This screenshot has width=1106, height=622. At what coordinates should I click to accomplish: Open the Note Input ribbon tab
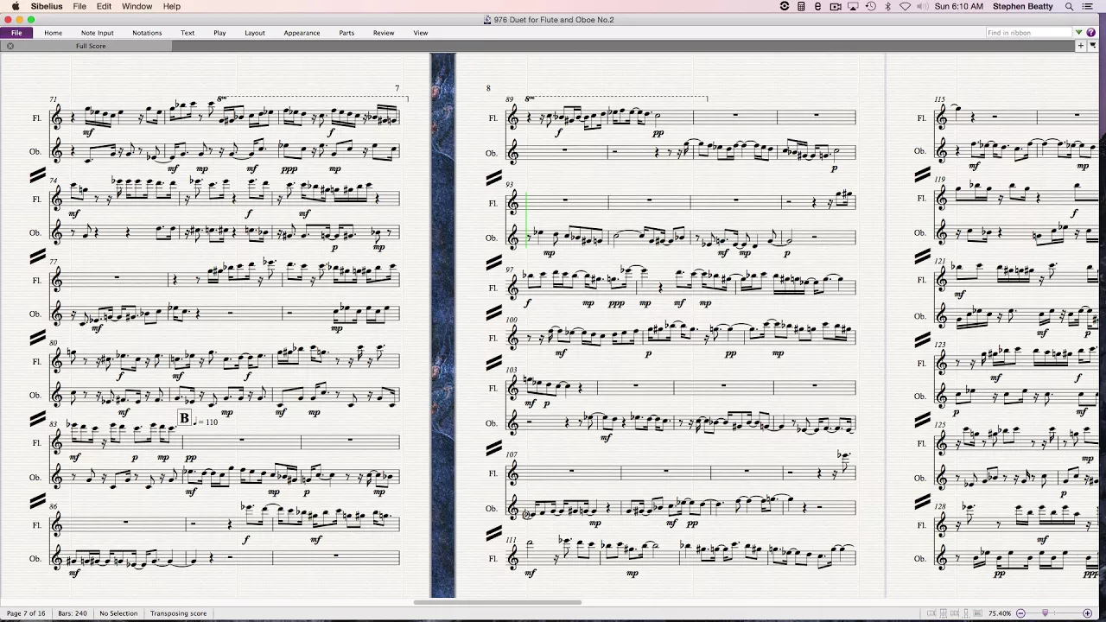98,33
